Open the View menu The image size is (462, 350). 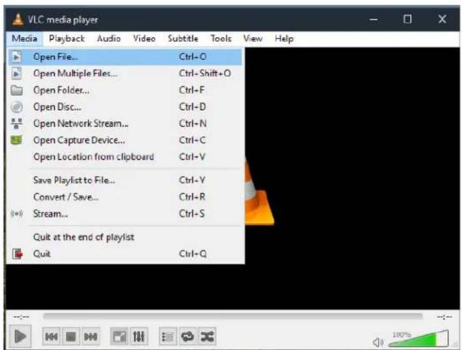(x=253, y=38)
